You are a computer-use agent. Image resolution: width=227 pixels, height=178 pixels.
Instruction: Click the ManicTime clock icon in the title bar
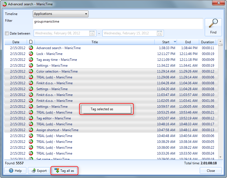tap(4, 4)
